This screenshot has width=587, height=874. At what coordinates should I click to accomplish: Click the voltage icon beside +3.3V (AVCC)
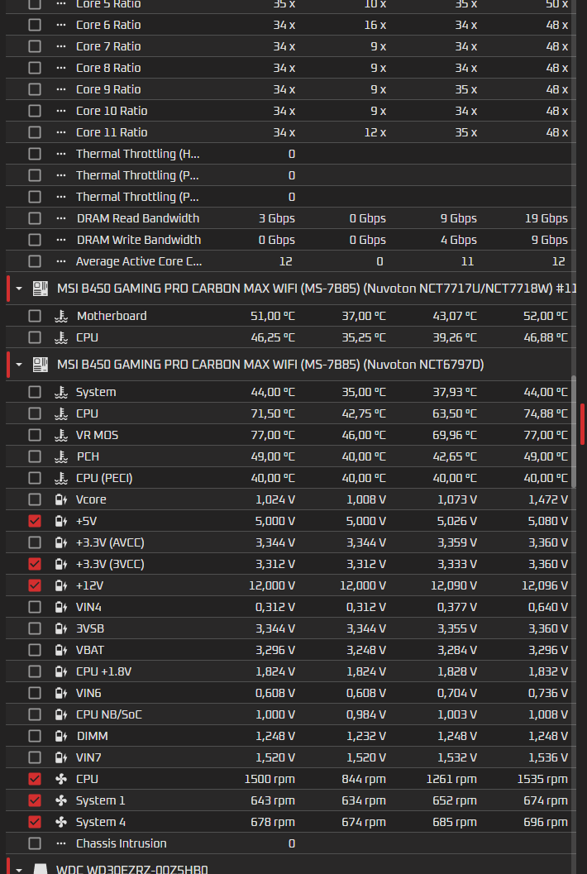[x=60, y=542]
